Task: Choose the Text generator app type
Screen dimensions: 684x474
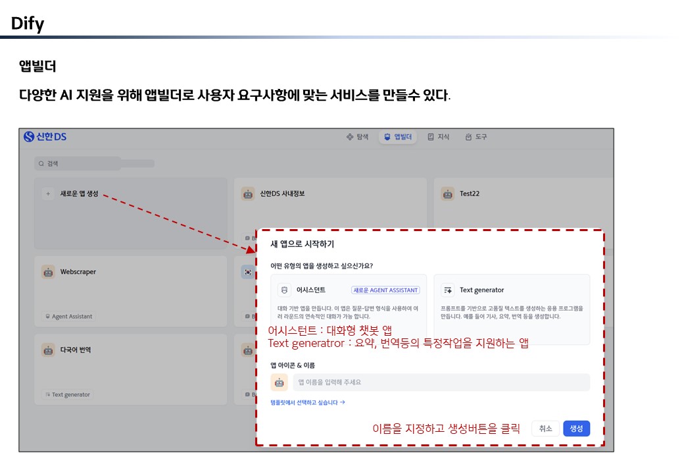Action: point(512,309)
